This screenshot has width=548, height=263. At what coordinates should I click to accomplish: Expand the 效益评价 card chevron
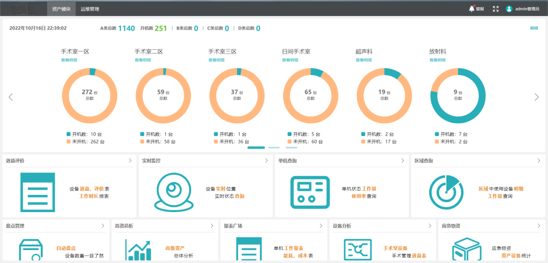click(x=130, y=160)
